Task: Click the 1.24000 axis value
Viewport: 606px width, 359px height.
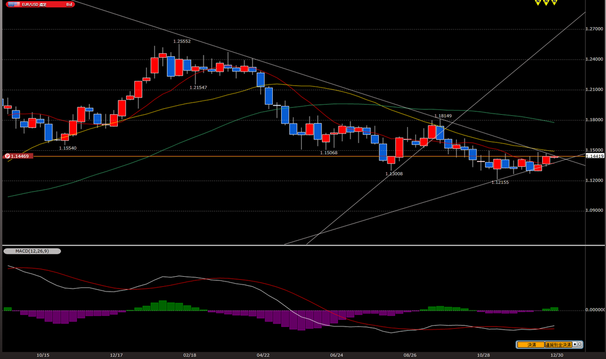Action: pos(594,59)
